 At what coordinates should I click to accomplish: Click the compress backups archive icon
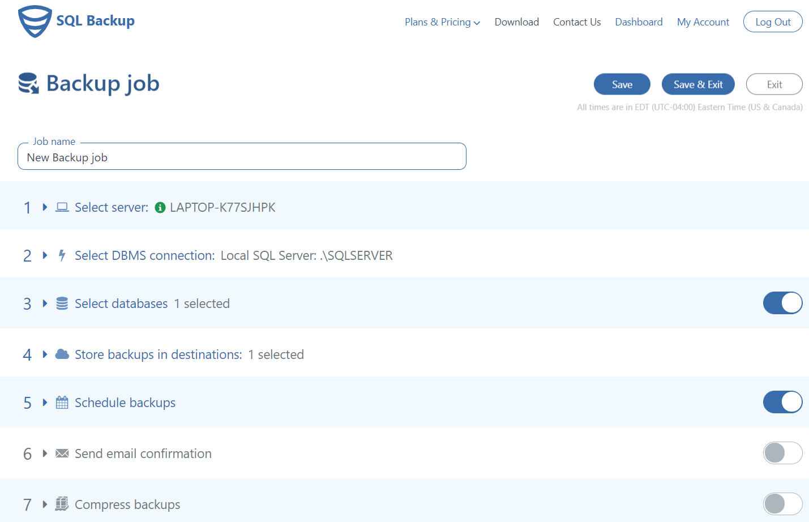(61, 504)
